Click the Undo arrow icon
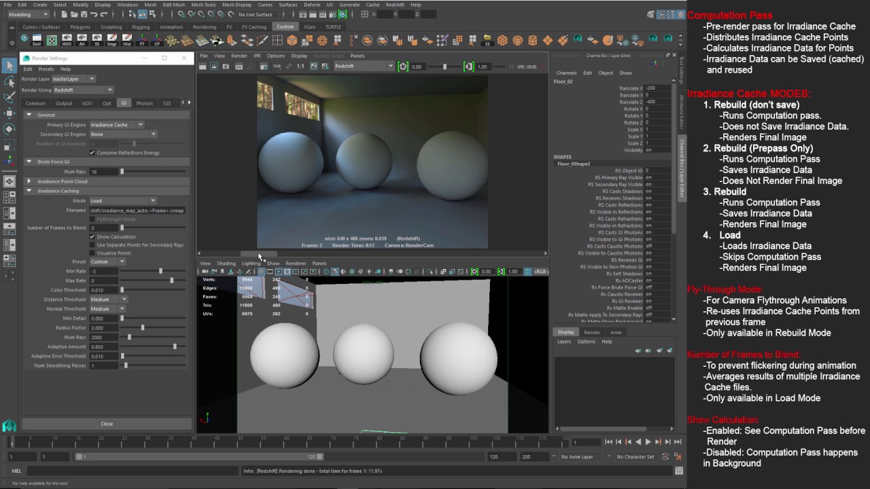 pos(94,14)
